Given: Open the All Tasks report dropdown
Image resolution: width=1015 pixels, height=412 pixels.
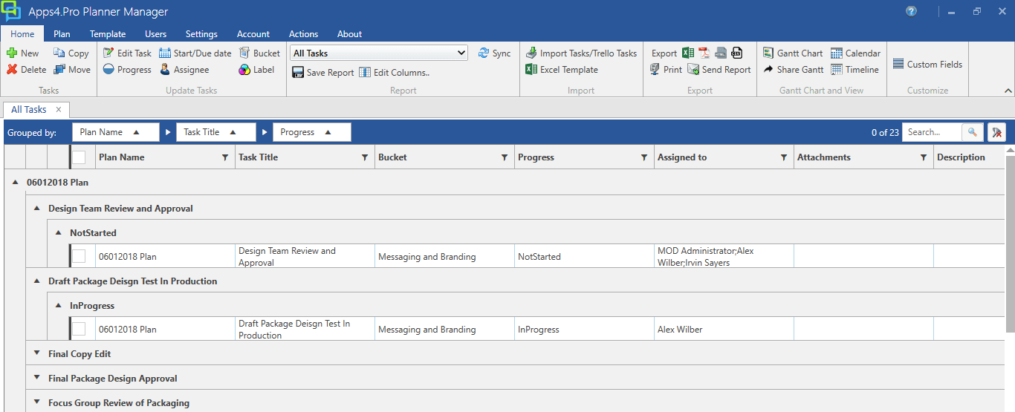Looking at the screenshot, I should [x=461, y=53].
